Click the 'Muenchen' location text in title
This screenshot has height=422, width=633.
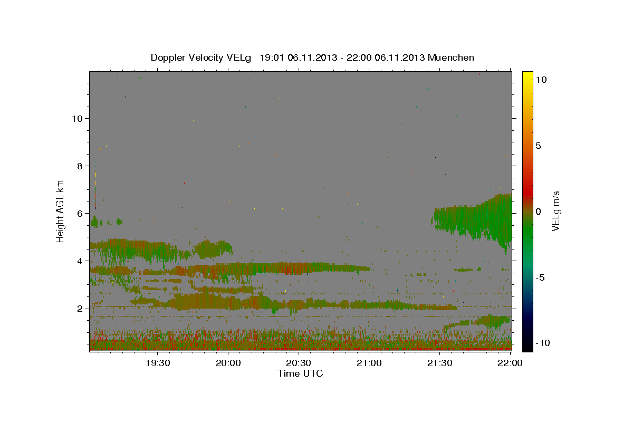(x=452, y=57)
